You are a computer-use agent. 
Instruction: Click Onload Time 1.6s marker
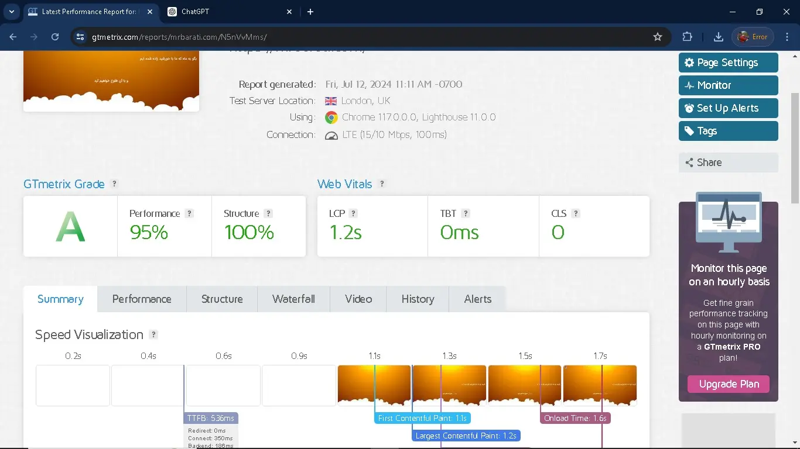575,418
